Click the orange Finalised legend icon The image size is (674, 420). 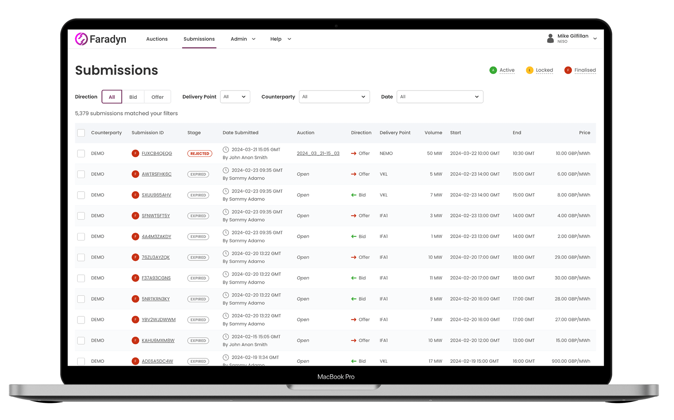pyautogui.click(x=568, y=70)
